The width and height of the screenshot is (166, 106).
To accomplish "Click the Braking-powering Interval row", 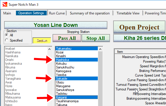I will pos(140,98).
